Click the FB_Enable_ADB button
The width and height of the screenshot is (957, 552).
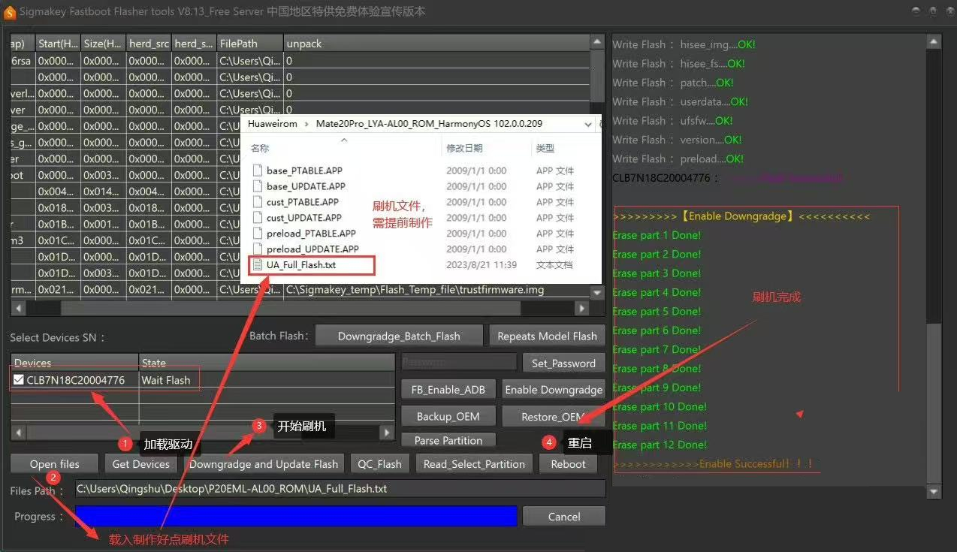tap(448, 389)
